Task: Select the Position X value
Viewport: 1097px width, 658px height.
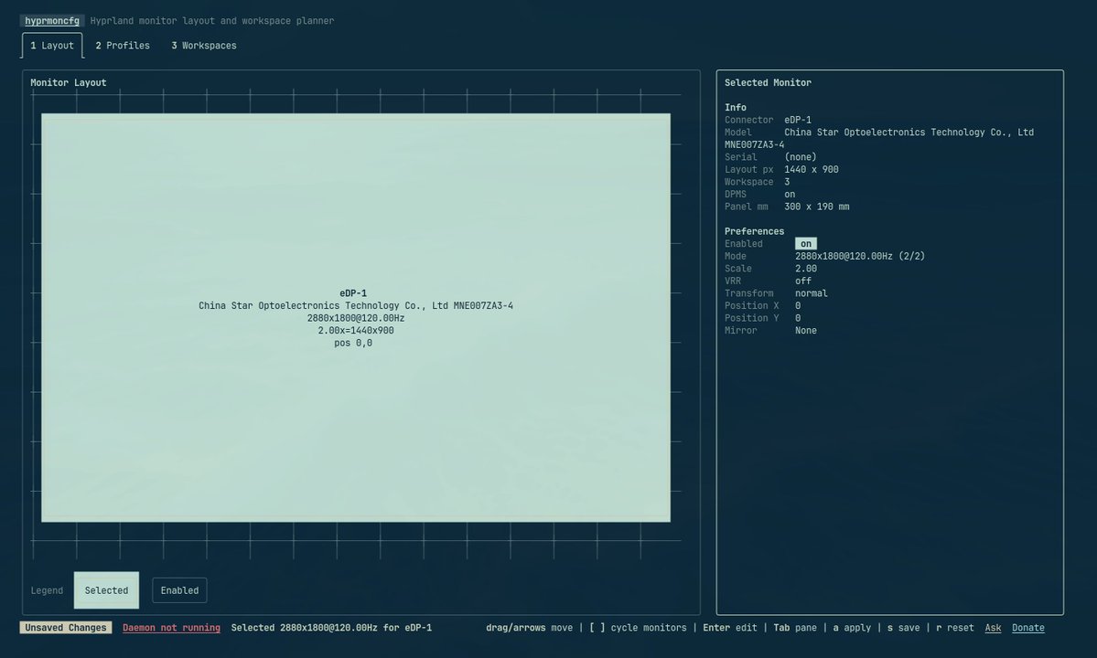Action: coord(798,306)
